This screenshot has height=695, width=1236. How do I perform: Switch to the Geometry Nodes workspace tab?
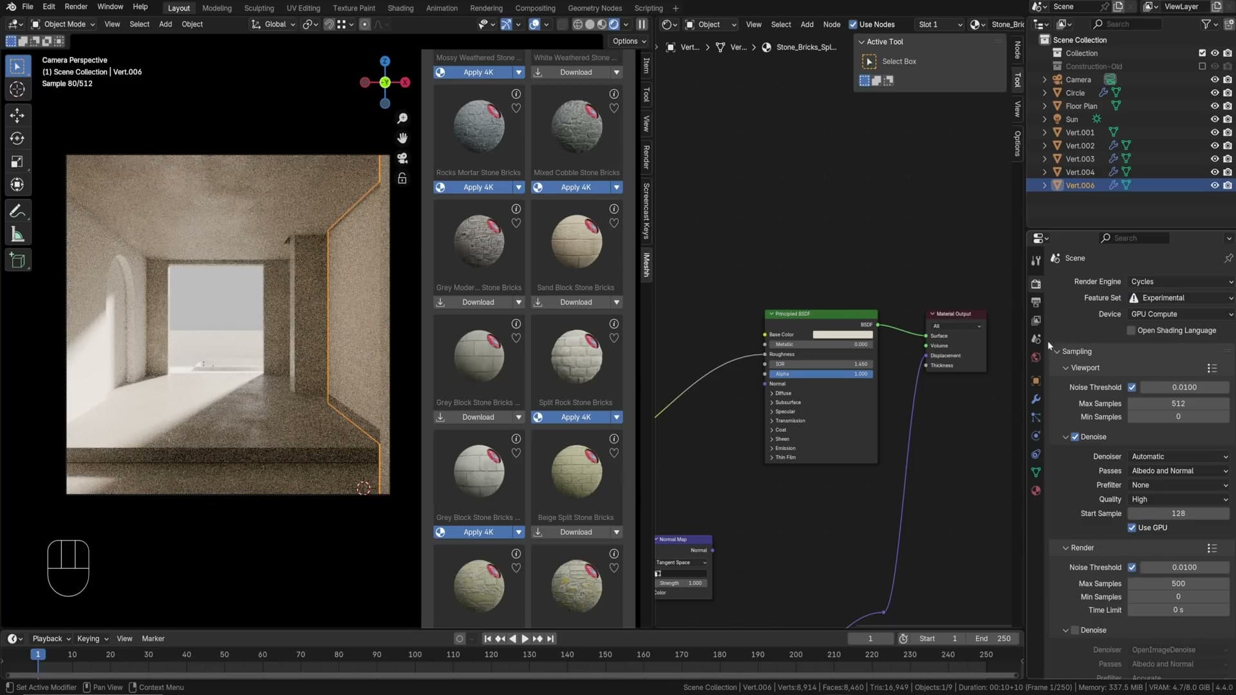coord(594,8)
